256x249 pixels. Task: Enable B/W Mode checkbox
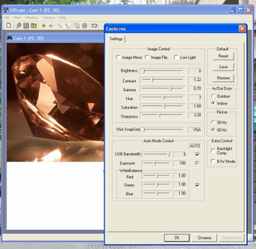(x=212, y=161)
